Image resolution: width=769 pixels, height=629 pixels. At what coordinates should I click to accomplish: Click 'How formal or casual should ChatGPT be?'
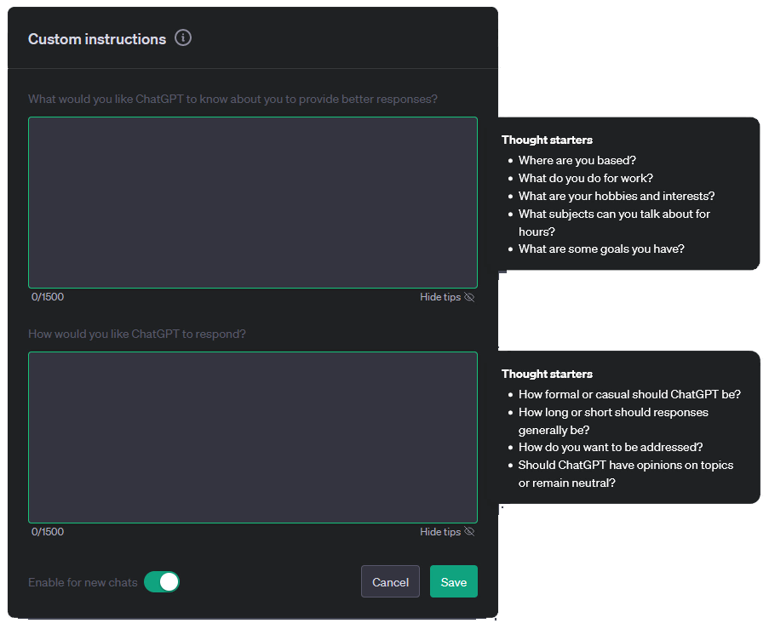tap(629, 395)
